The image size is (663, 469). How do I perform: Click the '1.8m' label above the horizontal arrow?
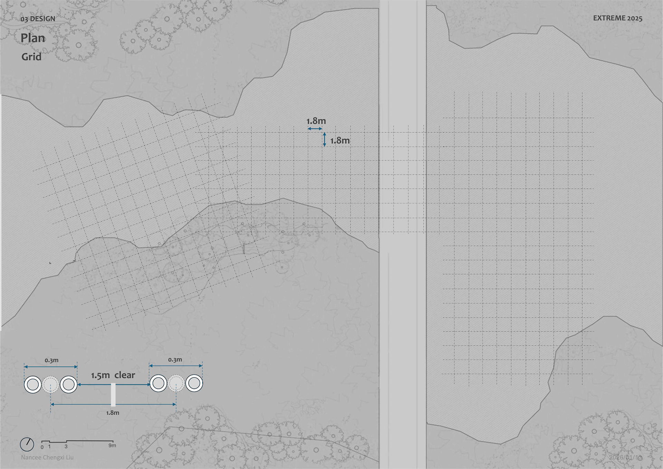coord(316,121)
